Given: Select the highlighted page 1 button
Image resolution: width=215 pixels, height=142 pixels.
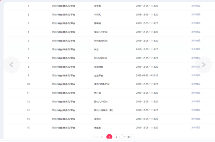Looking at the screenshot, I should click(109, 137).
